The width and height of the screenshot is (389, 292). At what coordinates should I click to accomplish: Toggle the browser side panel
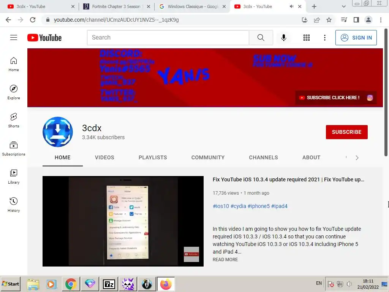[x=356, y=20]
